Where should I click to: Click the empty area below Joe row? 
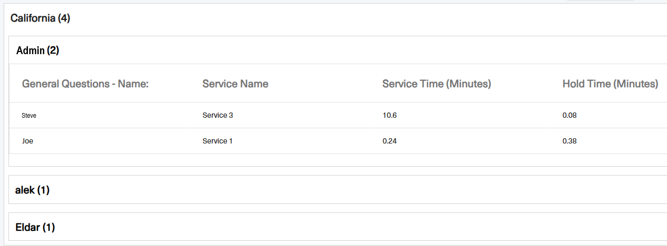[x=338, y=160]
